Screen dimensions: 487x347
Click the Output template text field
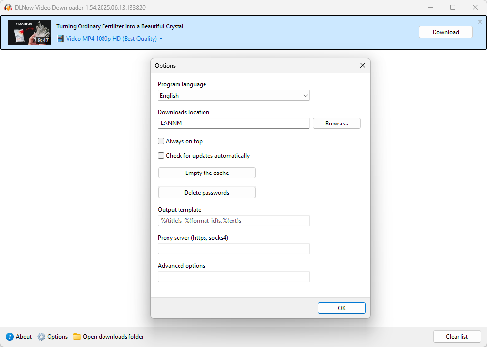233,221
